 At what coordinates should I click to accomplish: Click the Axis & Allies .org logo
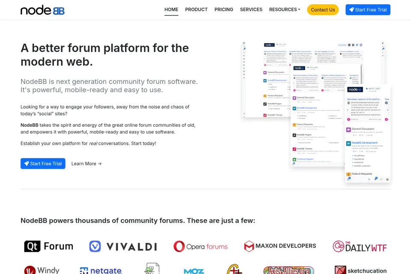pyautogui.click(x=289, y=270)
